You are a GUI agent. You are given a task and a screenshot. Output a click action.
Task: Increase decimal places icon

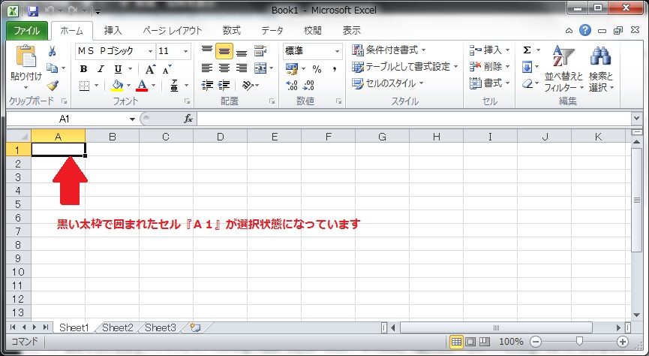[292, 86]
